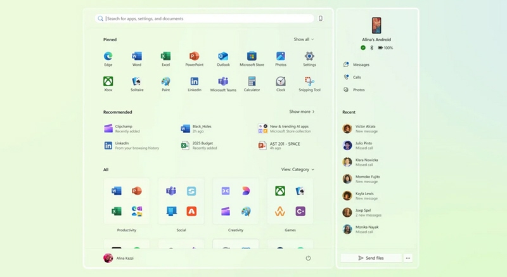Open Excel in the Pinned section

pos(165,59)
